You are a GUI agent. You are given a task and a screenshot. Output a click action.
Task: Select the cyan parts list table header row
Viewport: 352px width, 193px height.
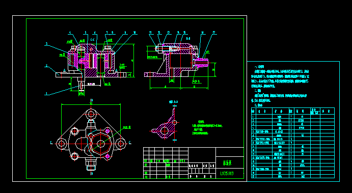click(x=293, y=111)
